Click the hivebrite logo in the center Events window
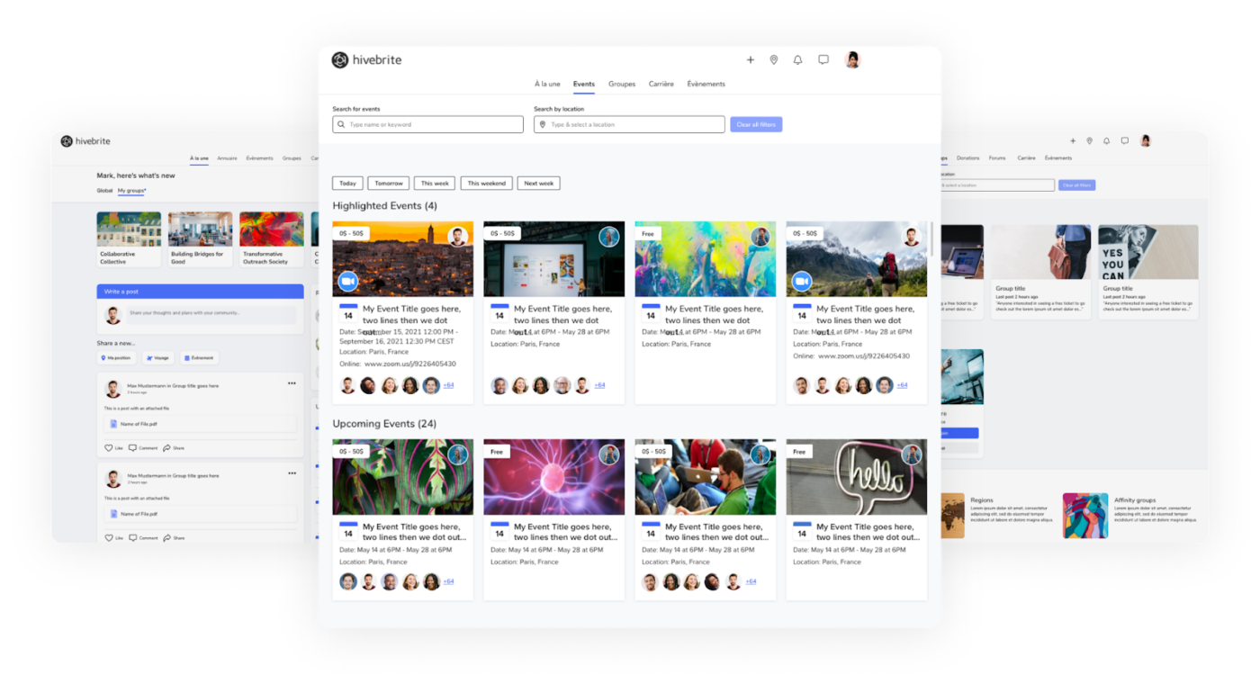Image resolution: width=1260 pixels, height=684 pixels. coord(366,60)
